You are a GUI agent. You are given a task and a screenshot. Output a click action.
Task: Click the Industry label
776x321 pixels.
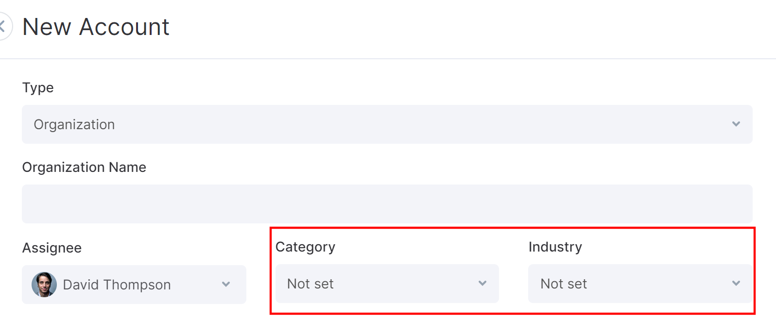(555, 247)
